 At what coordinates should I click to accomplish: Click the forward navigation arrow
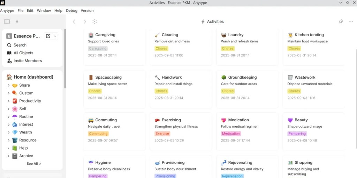pos(85,22)
